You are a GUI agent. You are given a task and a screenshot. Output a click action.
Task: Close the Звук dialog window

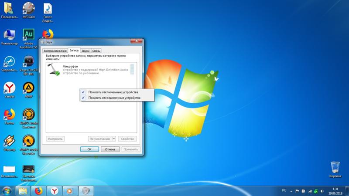(136, 41)
